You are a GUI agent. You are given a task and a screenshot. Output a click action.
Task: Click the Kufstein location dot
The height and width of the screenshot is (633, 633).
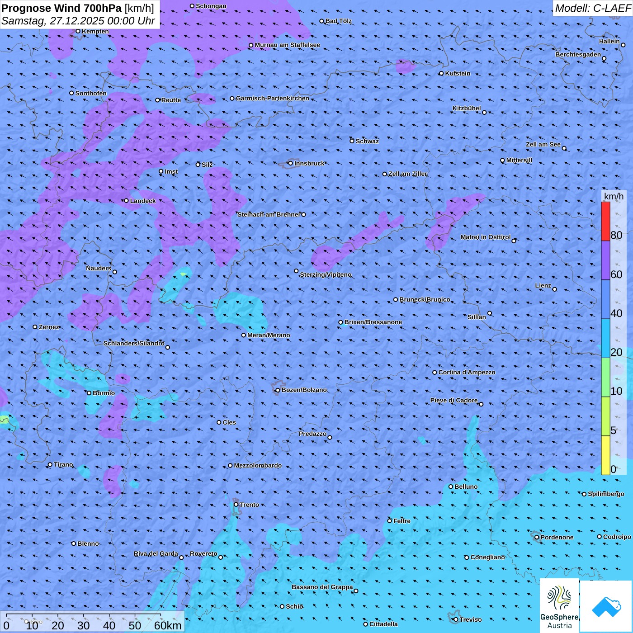(x=441, y=73)
